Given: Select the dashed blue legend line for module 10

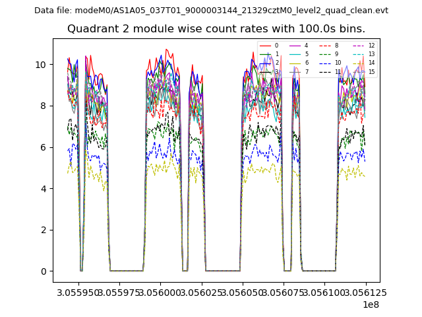Looking at the screenshot, I should click(x=324, y=63).
